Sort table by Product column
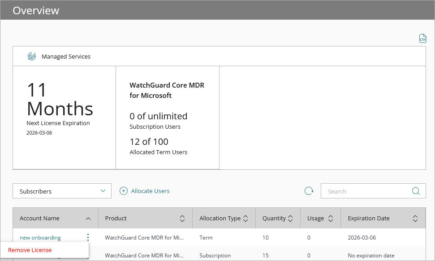Image resolution: width=435 pixels, height=261 pixels. click(x=182, y=219)
